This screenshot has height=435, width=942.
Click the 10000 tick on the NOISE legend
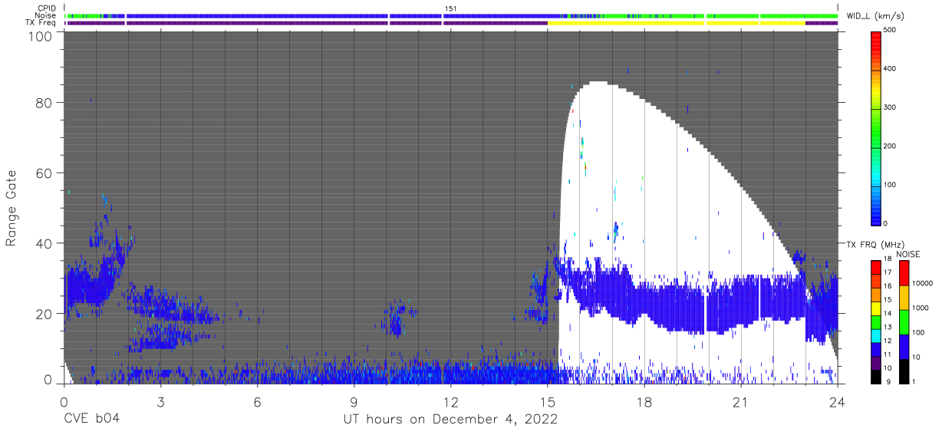pos(921,282)
